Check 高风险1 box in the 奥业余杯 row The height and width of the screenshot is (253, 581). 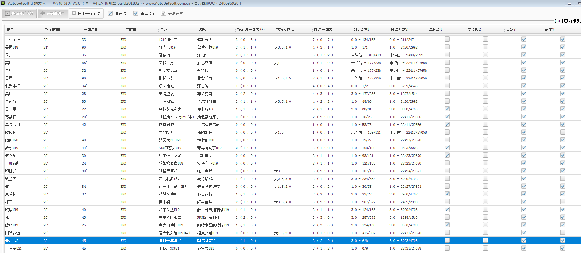447,39
